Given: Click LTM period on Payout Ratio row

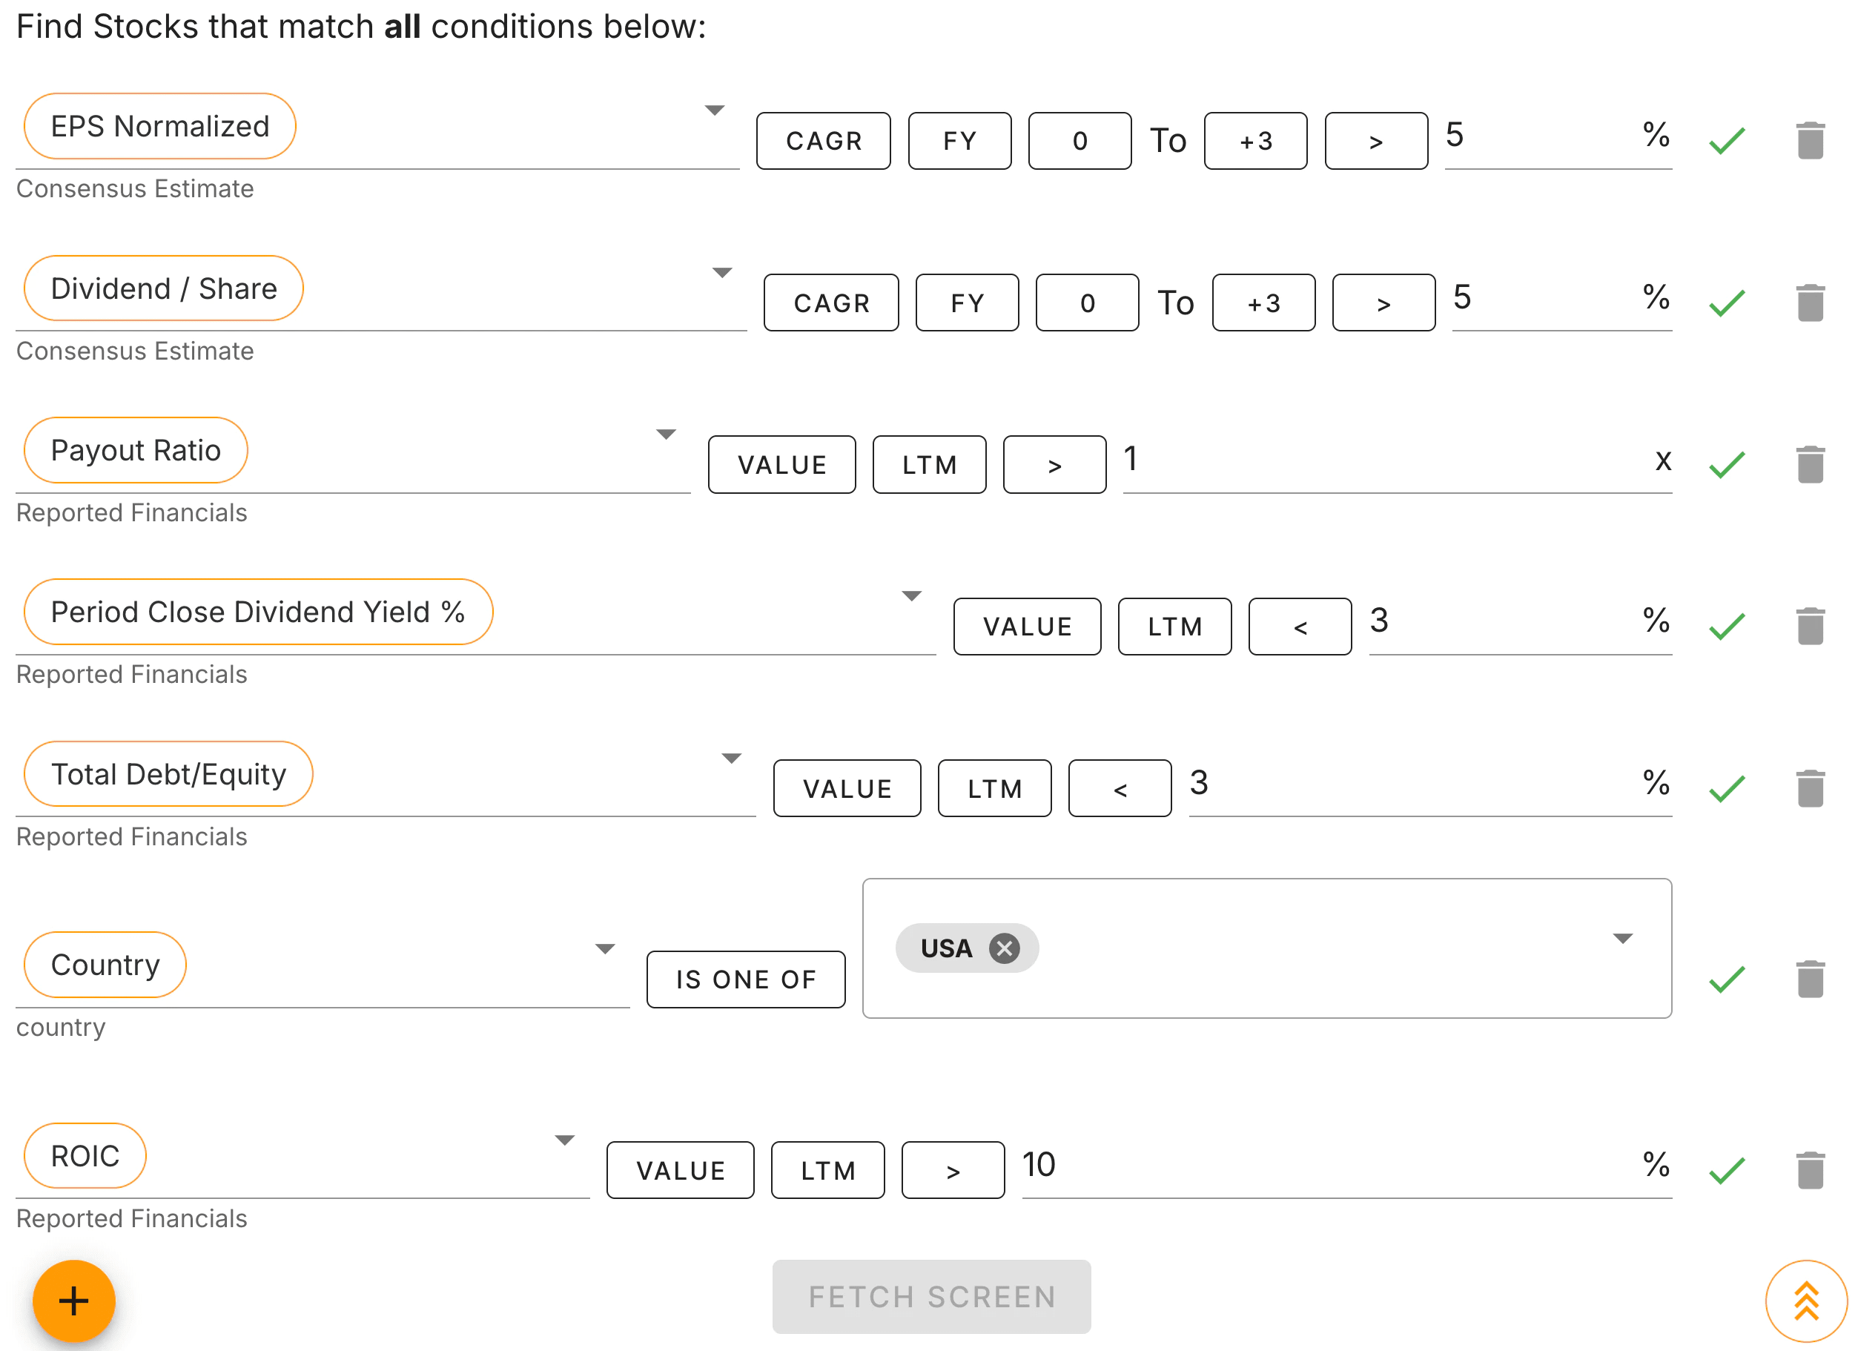Looking at the screenshot, I should 929,464.
